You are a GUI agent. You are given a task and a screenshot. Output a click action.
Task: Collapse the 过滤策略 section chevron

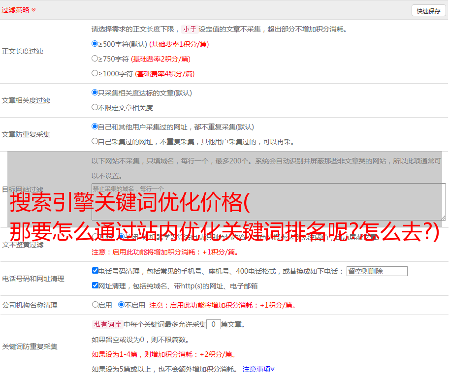pos(33,10)
